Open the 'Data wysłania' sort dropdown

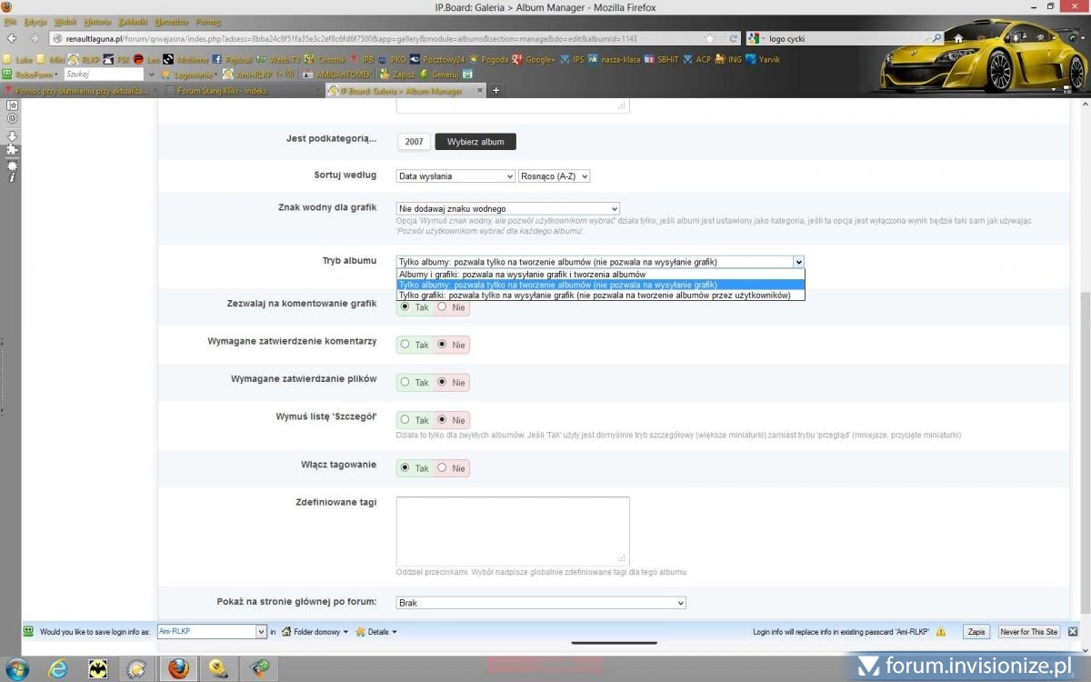[x=455, y=176]
